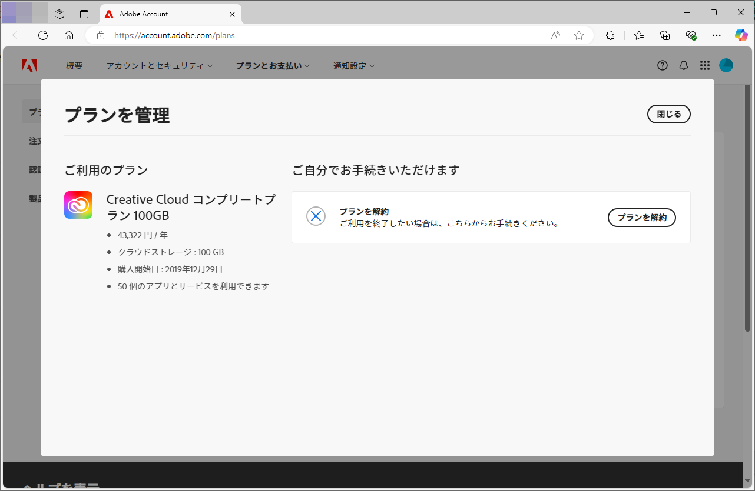
Task: Open the workspaces icon
Action: coord(59,14)
